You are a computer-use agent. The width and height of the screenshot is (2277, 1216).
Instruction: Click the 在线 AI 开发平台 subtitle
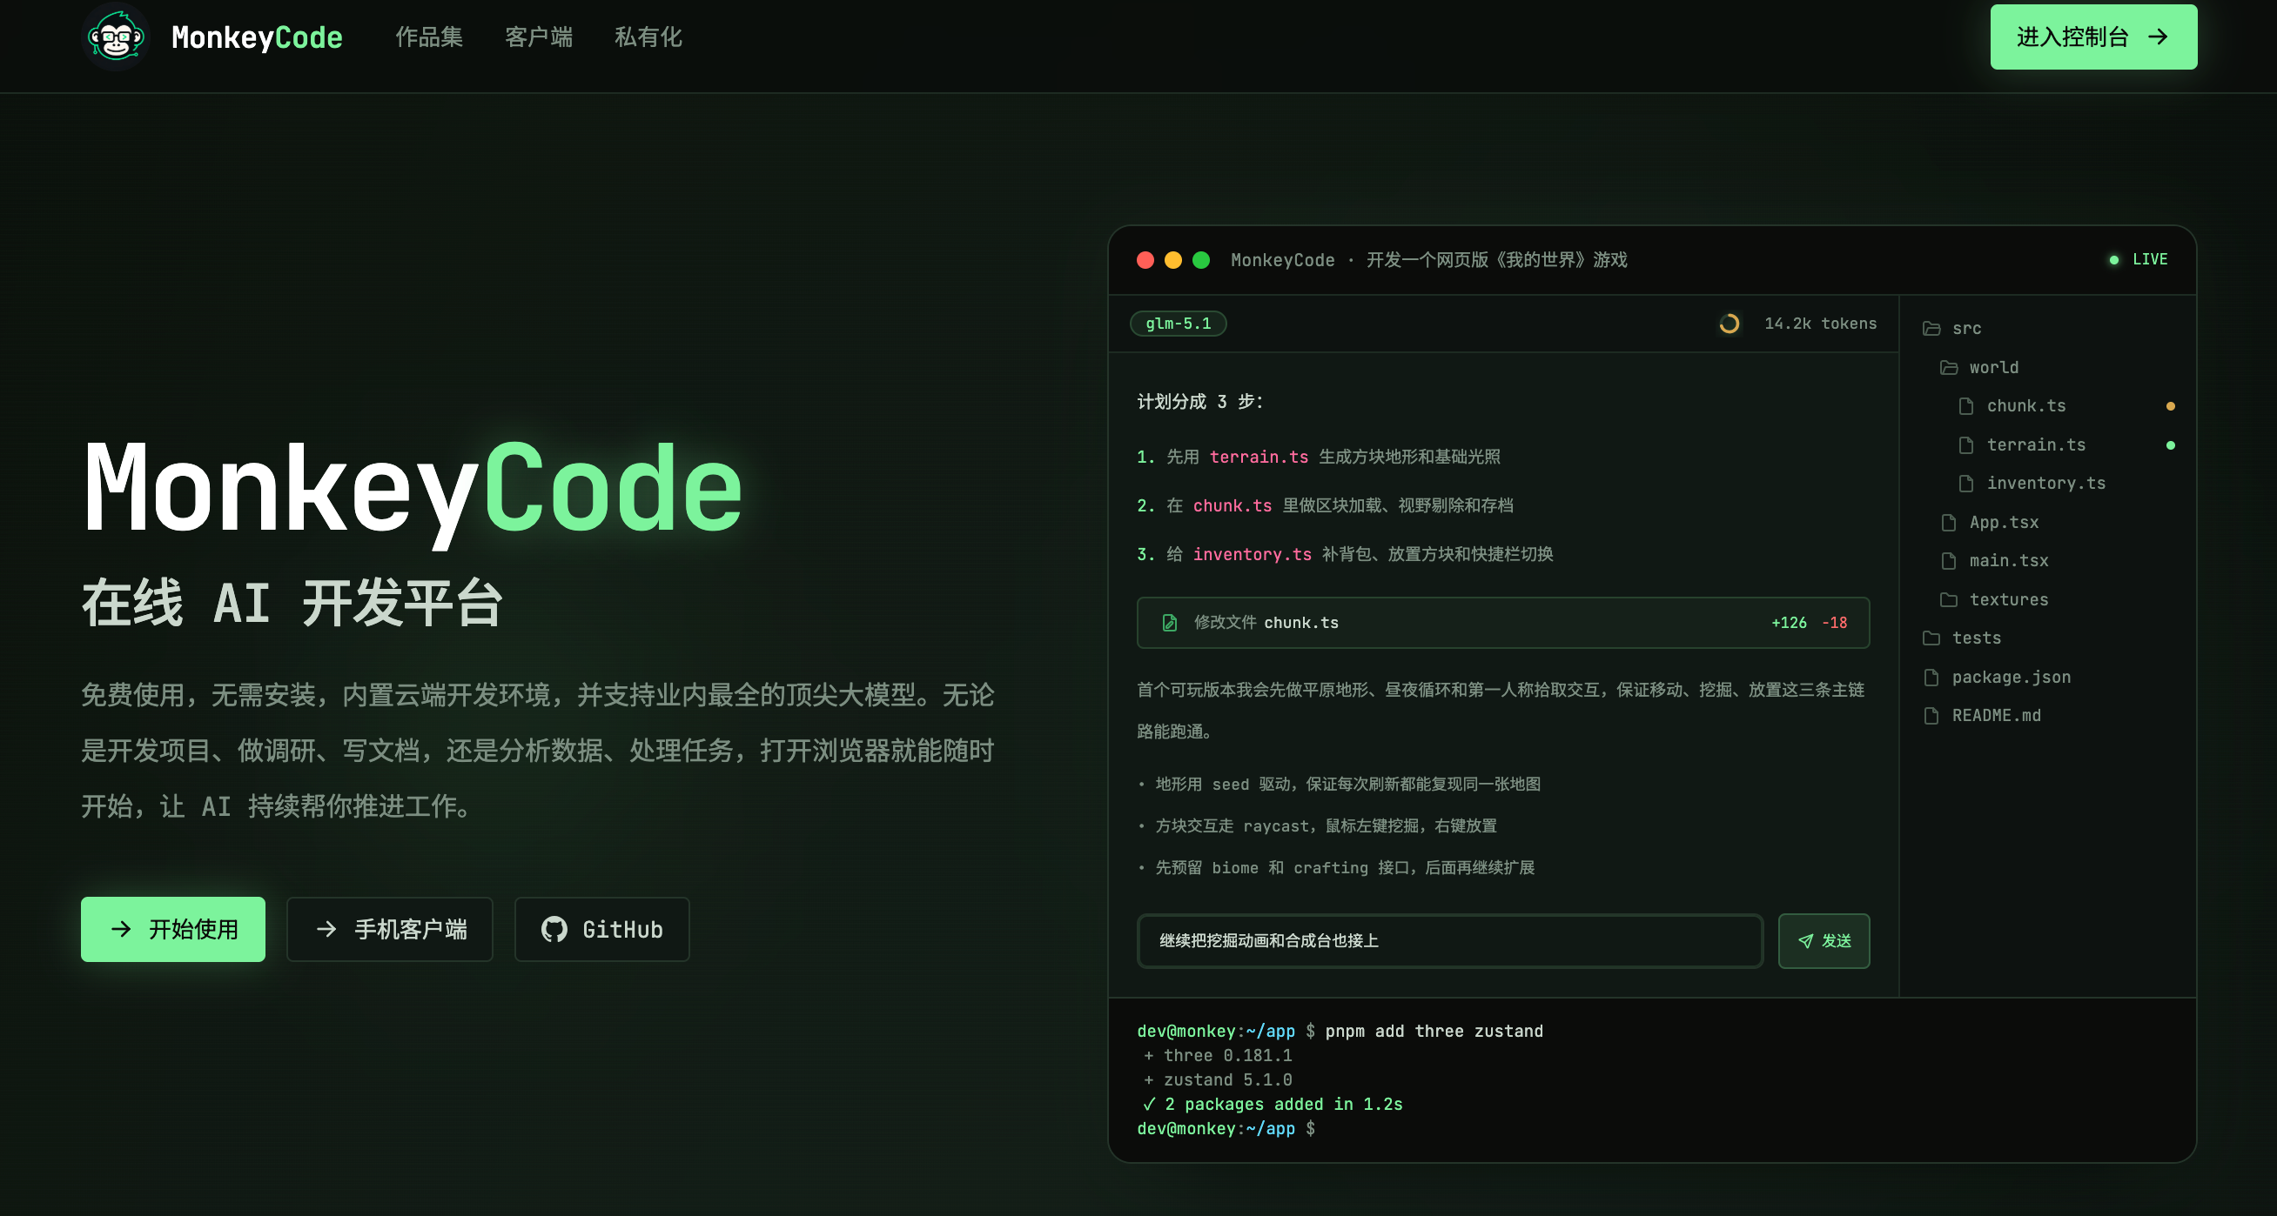click(x=292, y=604)
